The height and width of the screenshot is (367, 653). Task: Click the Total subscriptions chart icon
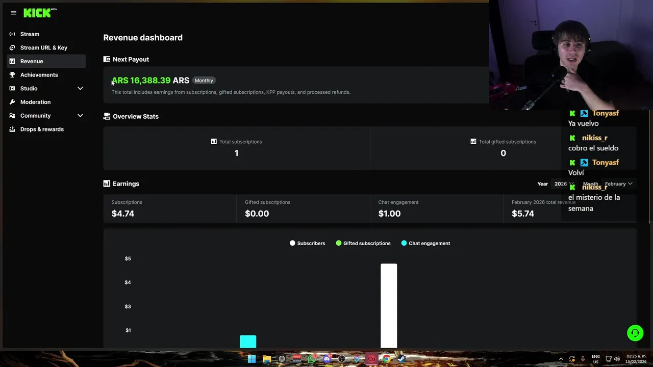pos(214,142)
